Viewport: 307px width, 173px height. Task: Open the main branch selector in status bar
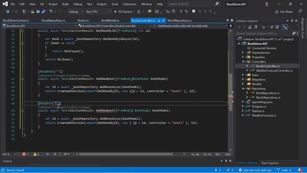284,170
